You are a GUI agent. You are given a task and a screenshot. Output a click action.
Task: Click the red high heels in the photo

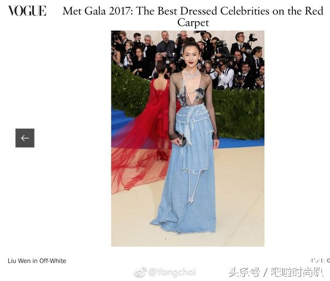coord(161,155)
